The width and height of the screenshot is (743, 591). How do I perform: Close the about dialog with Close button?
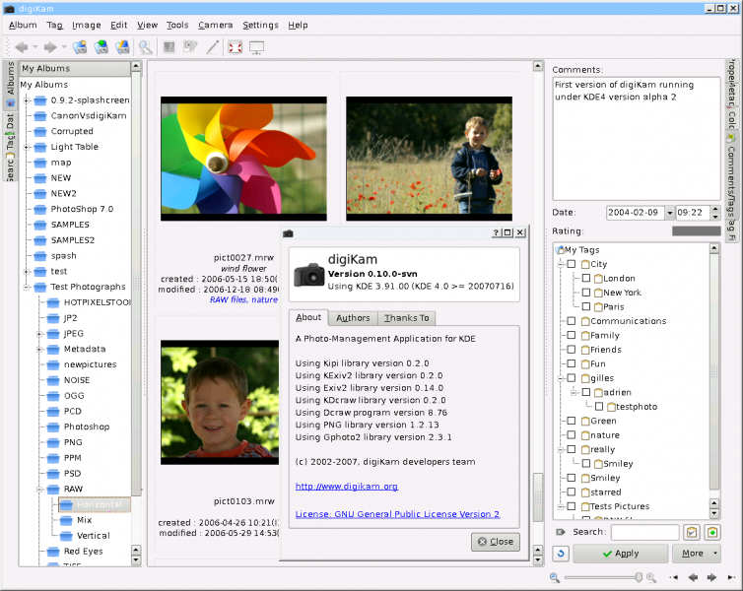click(496, 542)
